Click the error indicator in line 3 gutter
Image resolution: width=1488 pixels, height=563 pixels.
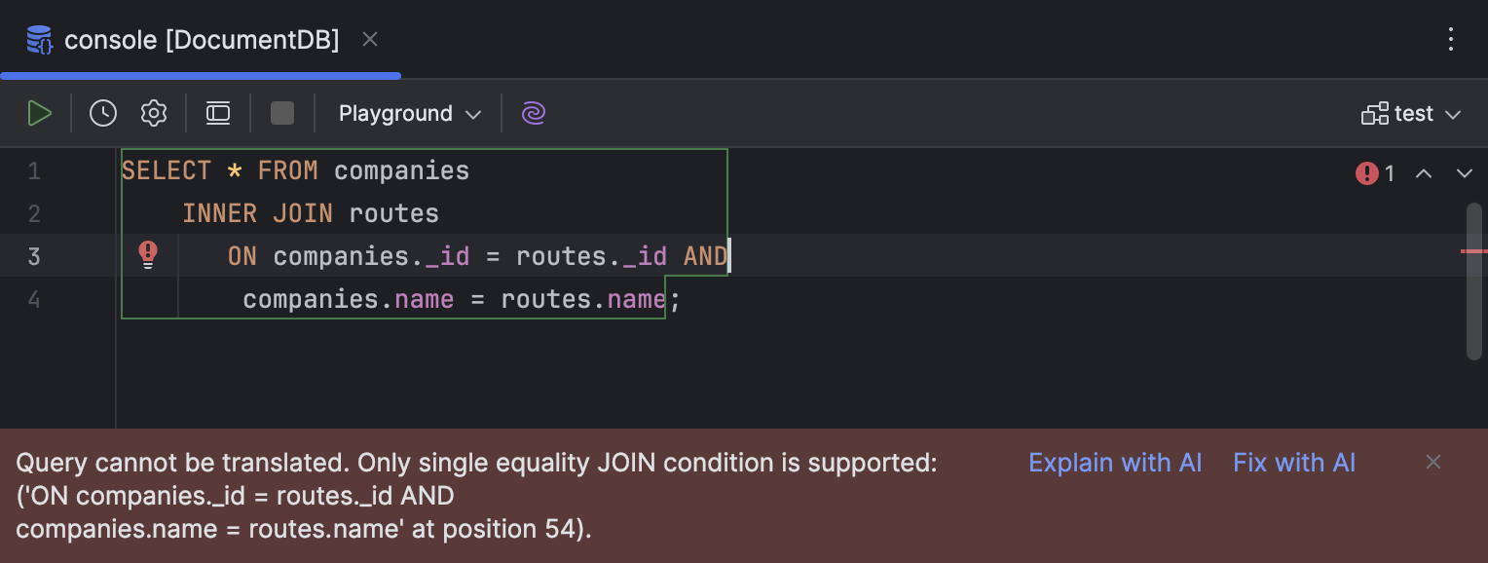pos(148,254)
